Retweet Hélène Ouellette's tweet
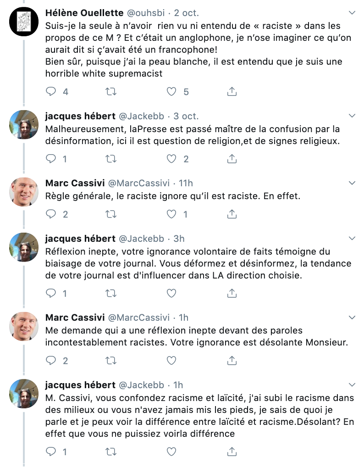The height and width of the screenshot is (468, 364). [111, 91]
